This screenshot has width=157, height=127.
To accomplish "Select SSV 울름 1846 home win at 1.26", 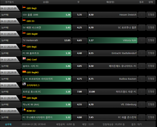I will (47, 15).
